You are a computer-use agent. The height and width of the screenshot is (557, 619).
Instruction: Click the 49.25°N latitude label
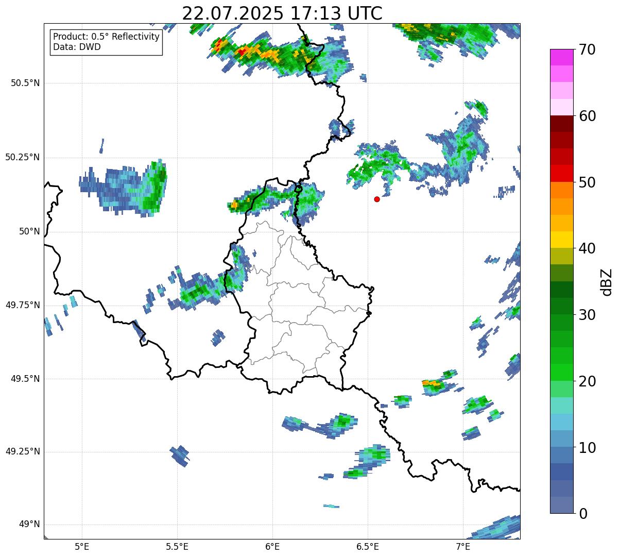[23, 451]
